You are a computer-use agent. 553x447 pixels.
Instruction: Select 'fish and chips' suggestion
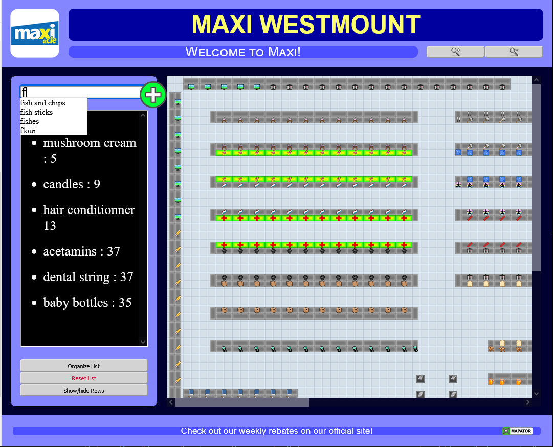[42, 103]
